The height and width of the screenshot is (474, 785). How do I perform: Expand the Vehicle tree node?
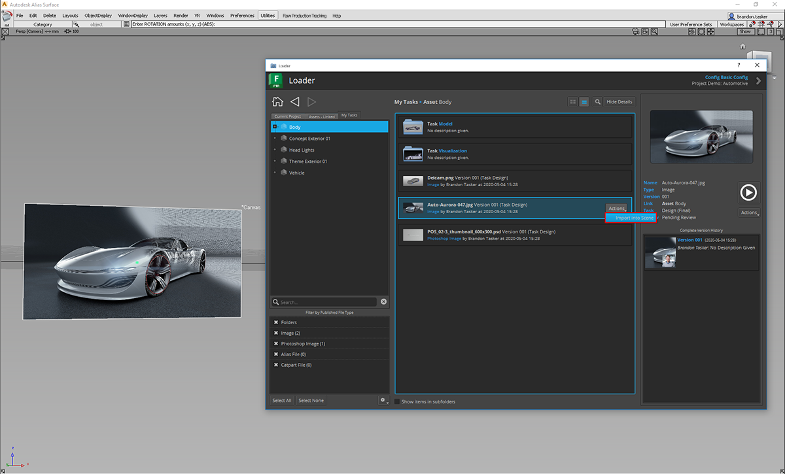(x=275, y=173)
